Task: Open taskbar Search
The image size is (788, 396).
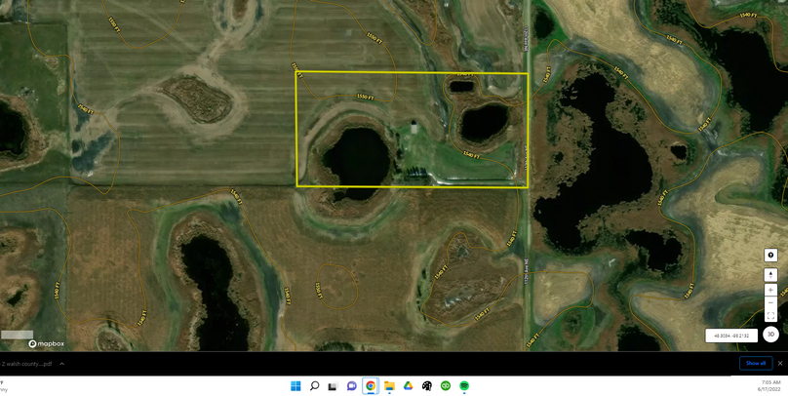Action: coord(314,386)
